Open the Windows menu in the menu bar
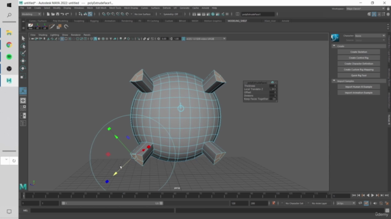 tap(79, 8)
